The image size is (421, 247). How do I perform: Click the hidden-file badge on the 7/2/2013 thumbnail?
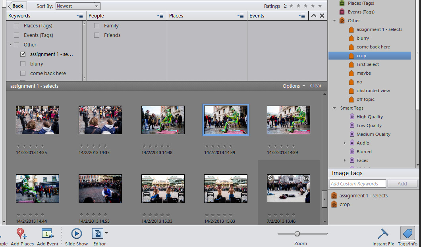click(x=270, y=178)
